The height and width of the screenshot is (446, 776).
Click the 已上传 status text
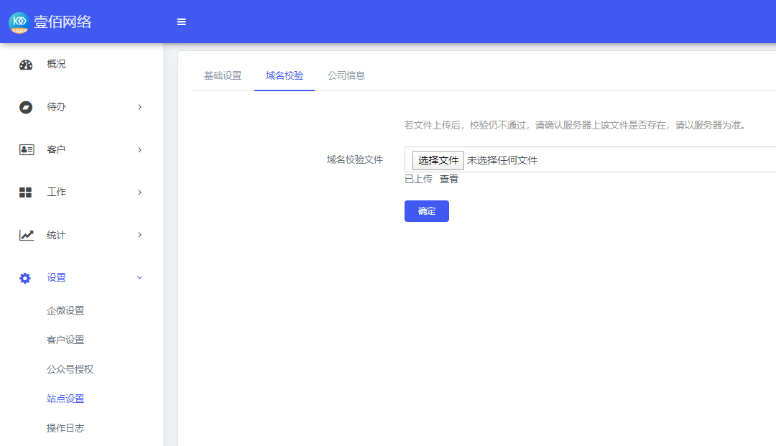coord(418,179)
